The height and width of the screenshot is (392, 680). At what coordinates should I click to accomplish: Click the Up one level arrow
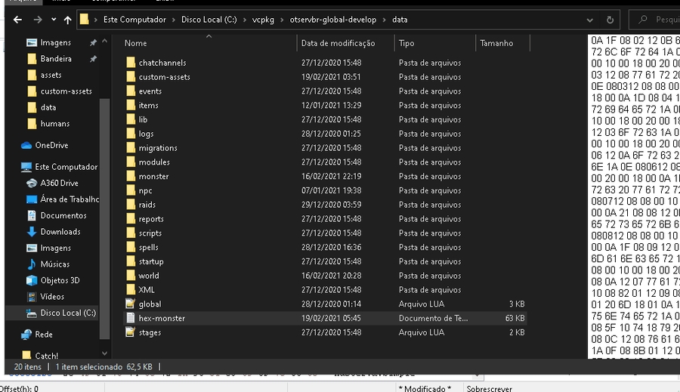click(x=67, y=20)
